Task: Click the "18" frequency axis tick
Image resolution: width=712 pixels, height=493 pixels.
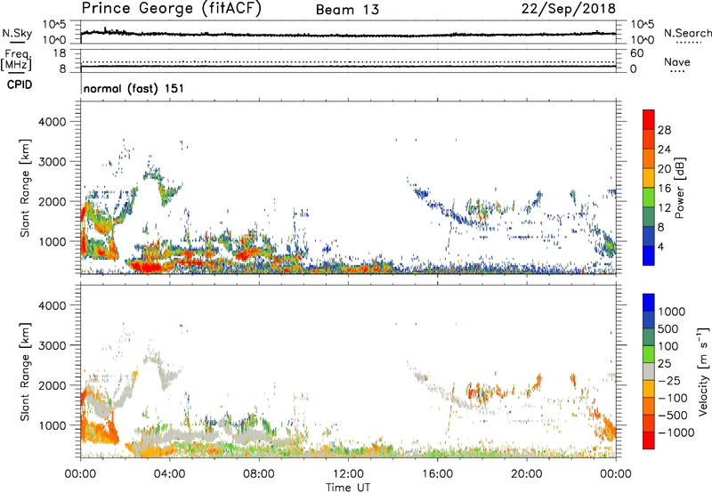Action: pyautogui.click(x=61, y=53)
